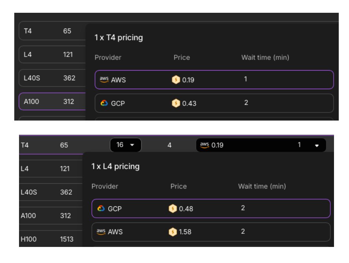Click the GCP logo in T4 pricing panel
Screen dimensions: 349x263
point(104,103)
